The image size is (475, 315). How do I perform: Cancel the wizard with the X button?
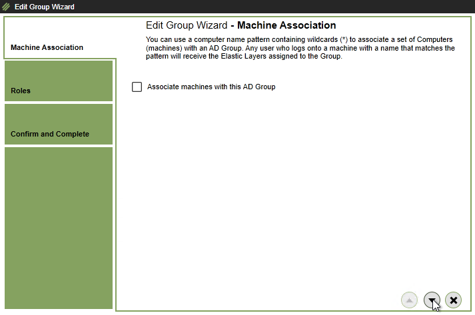point(453,300)
